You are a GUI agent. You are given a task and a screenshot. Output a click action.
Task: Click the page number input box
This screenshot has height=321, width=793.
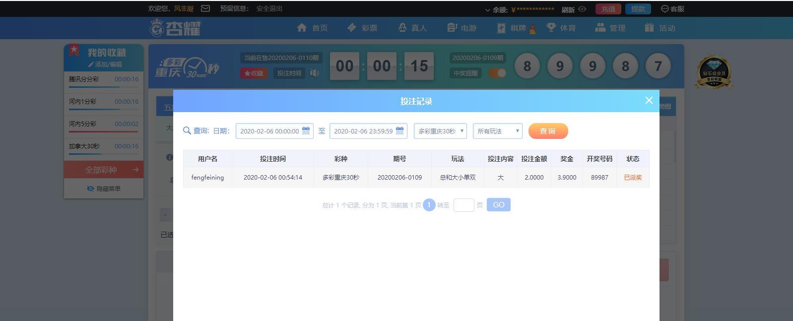(464, 205)
